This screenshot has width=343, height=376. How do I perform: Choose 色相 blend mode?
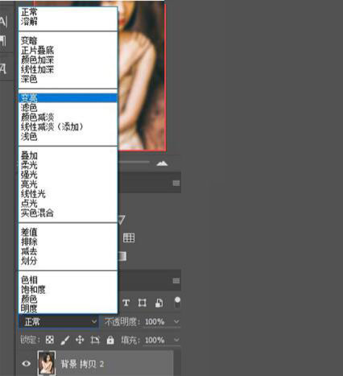point(68,280)
